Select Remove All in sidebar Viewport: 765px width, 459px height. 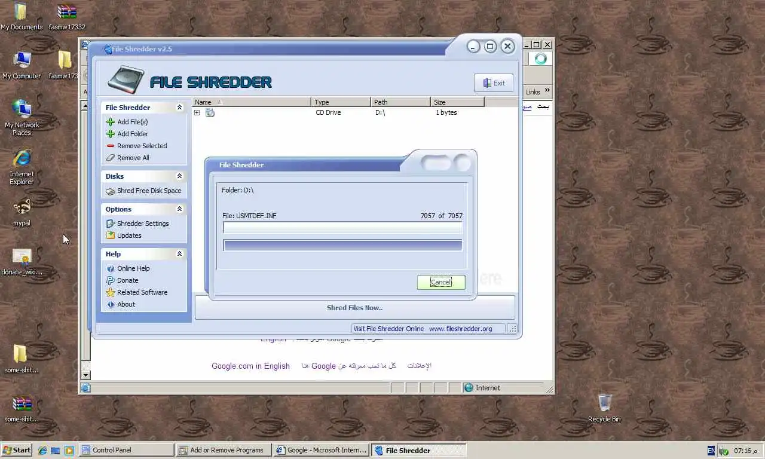coord(133,158)
